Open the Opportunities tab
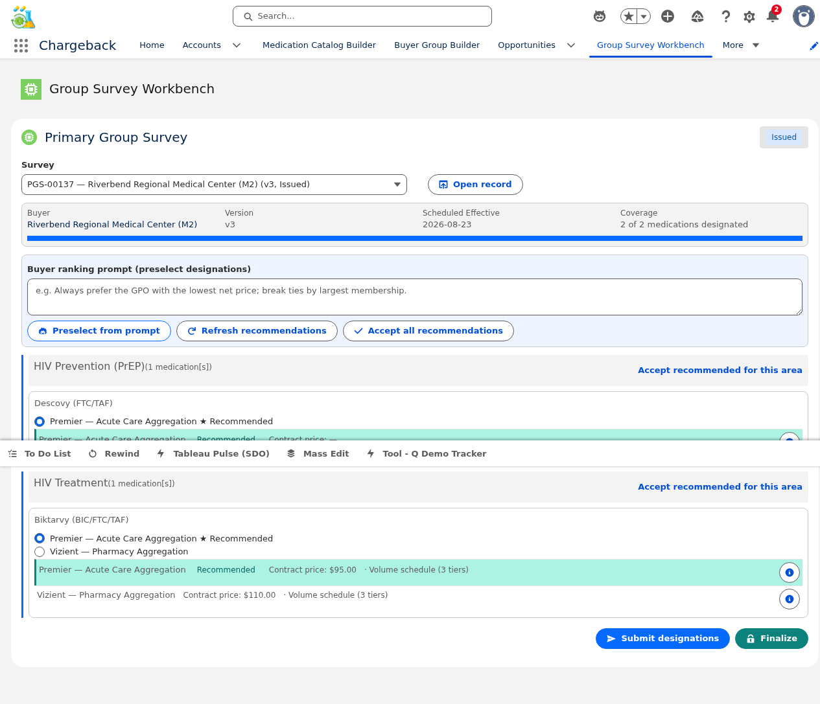The width and height of the screenshot is (820, 704). (526, 45)
